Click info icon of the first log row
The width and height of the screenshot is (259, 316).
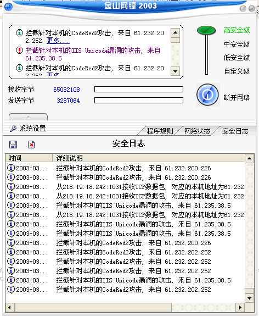(11, 168)
